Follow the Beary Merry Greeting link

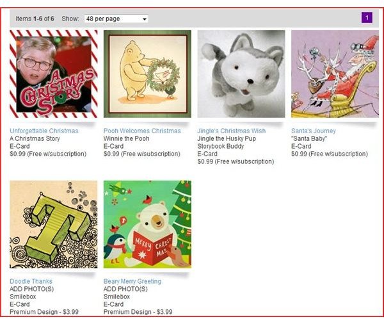coord(132,281)
